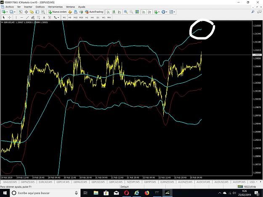Image resolution: width=263 pixels, height=197 pixels.
Task: Switch to the D1 timeframe
Action: 98,17
